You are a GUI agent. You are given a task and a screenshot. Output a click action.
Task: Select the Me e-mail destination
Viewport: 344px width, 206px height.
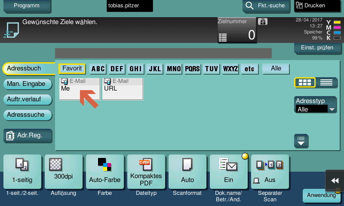79,89
